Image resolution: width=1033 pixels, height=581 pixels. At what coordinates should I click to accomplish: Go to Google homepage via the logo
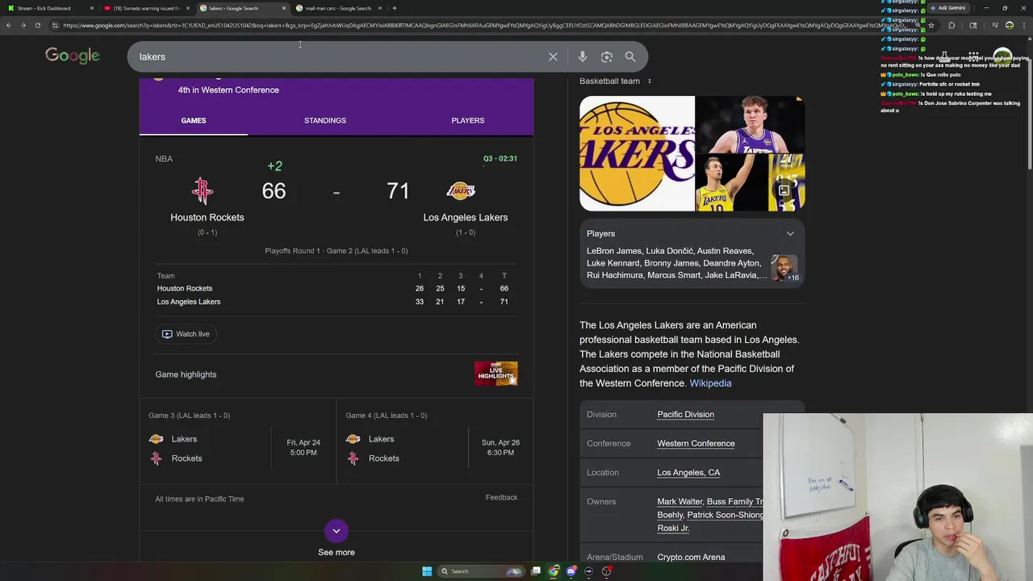pos(73,56)
